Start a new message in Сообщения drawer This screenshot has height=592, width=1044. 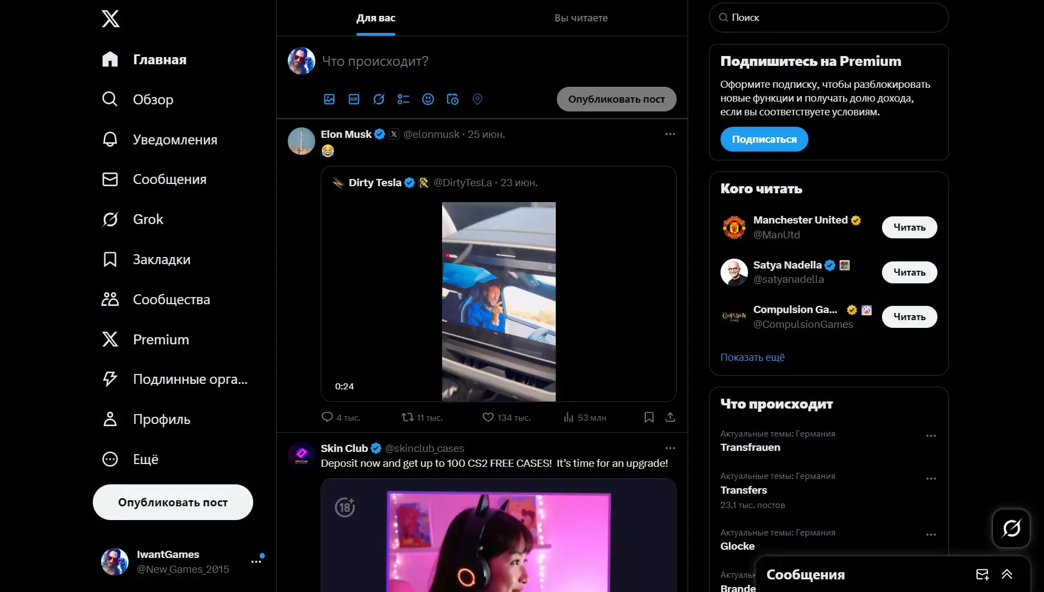(982, 574)
